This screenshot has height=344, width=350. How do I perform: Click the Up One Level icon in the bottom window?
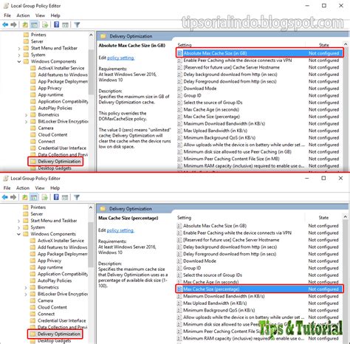[25, 197]
